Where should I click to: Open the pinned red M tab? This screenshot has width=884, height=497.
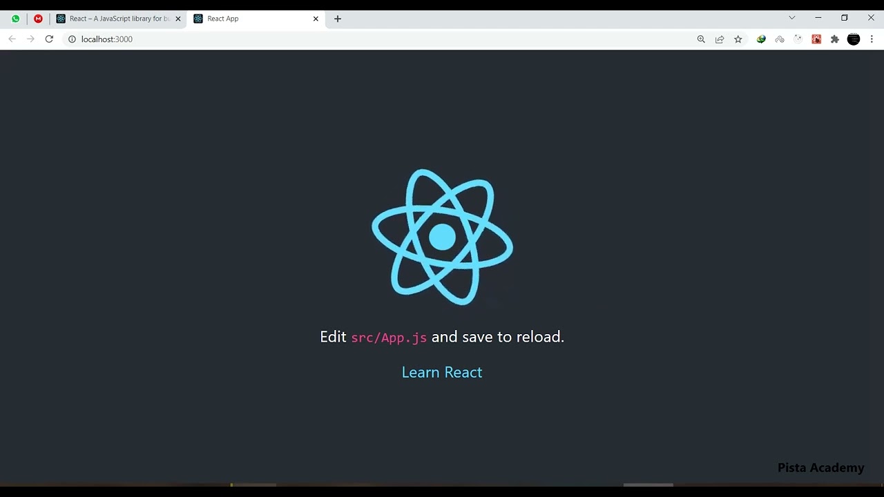click(38, 19)
